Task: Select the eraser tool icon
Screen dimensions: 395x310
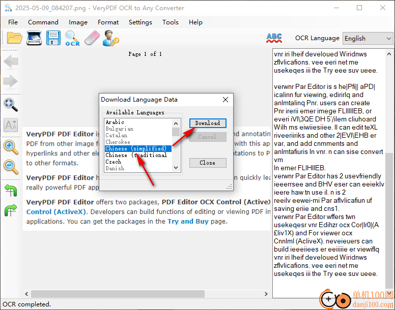Action: (x=92, y=38)
